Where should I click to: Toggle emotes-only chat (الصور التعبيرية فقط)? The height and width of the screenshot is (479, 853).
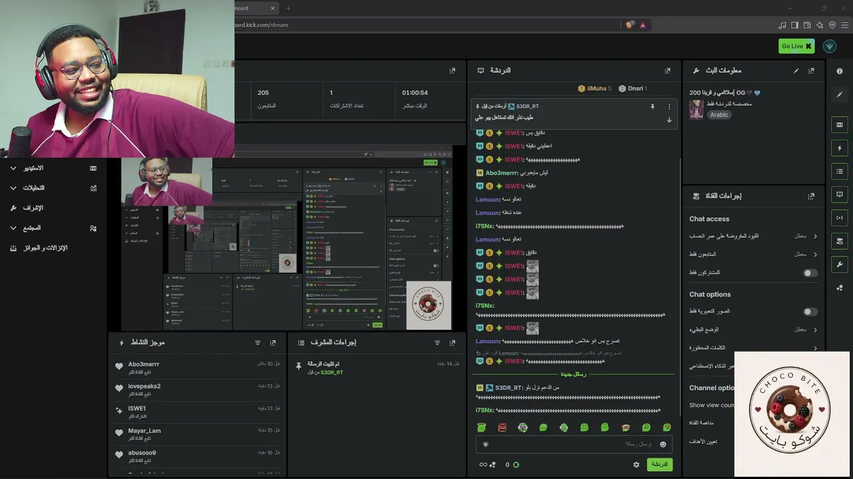point(810,311)
